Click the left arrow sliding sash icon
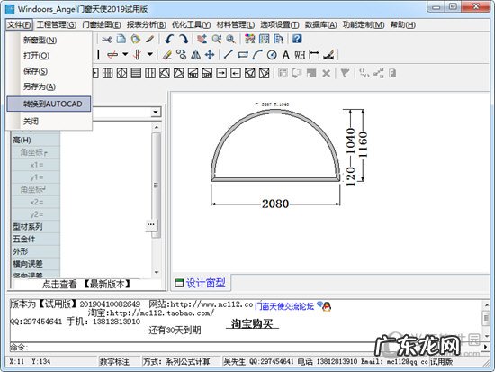495x372 pixels. click(x=236, y=73)
